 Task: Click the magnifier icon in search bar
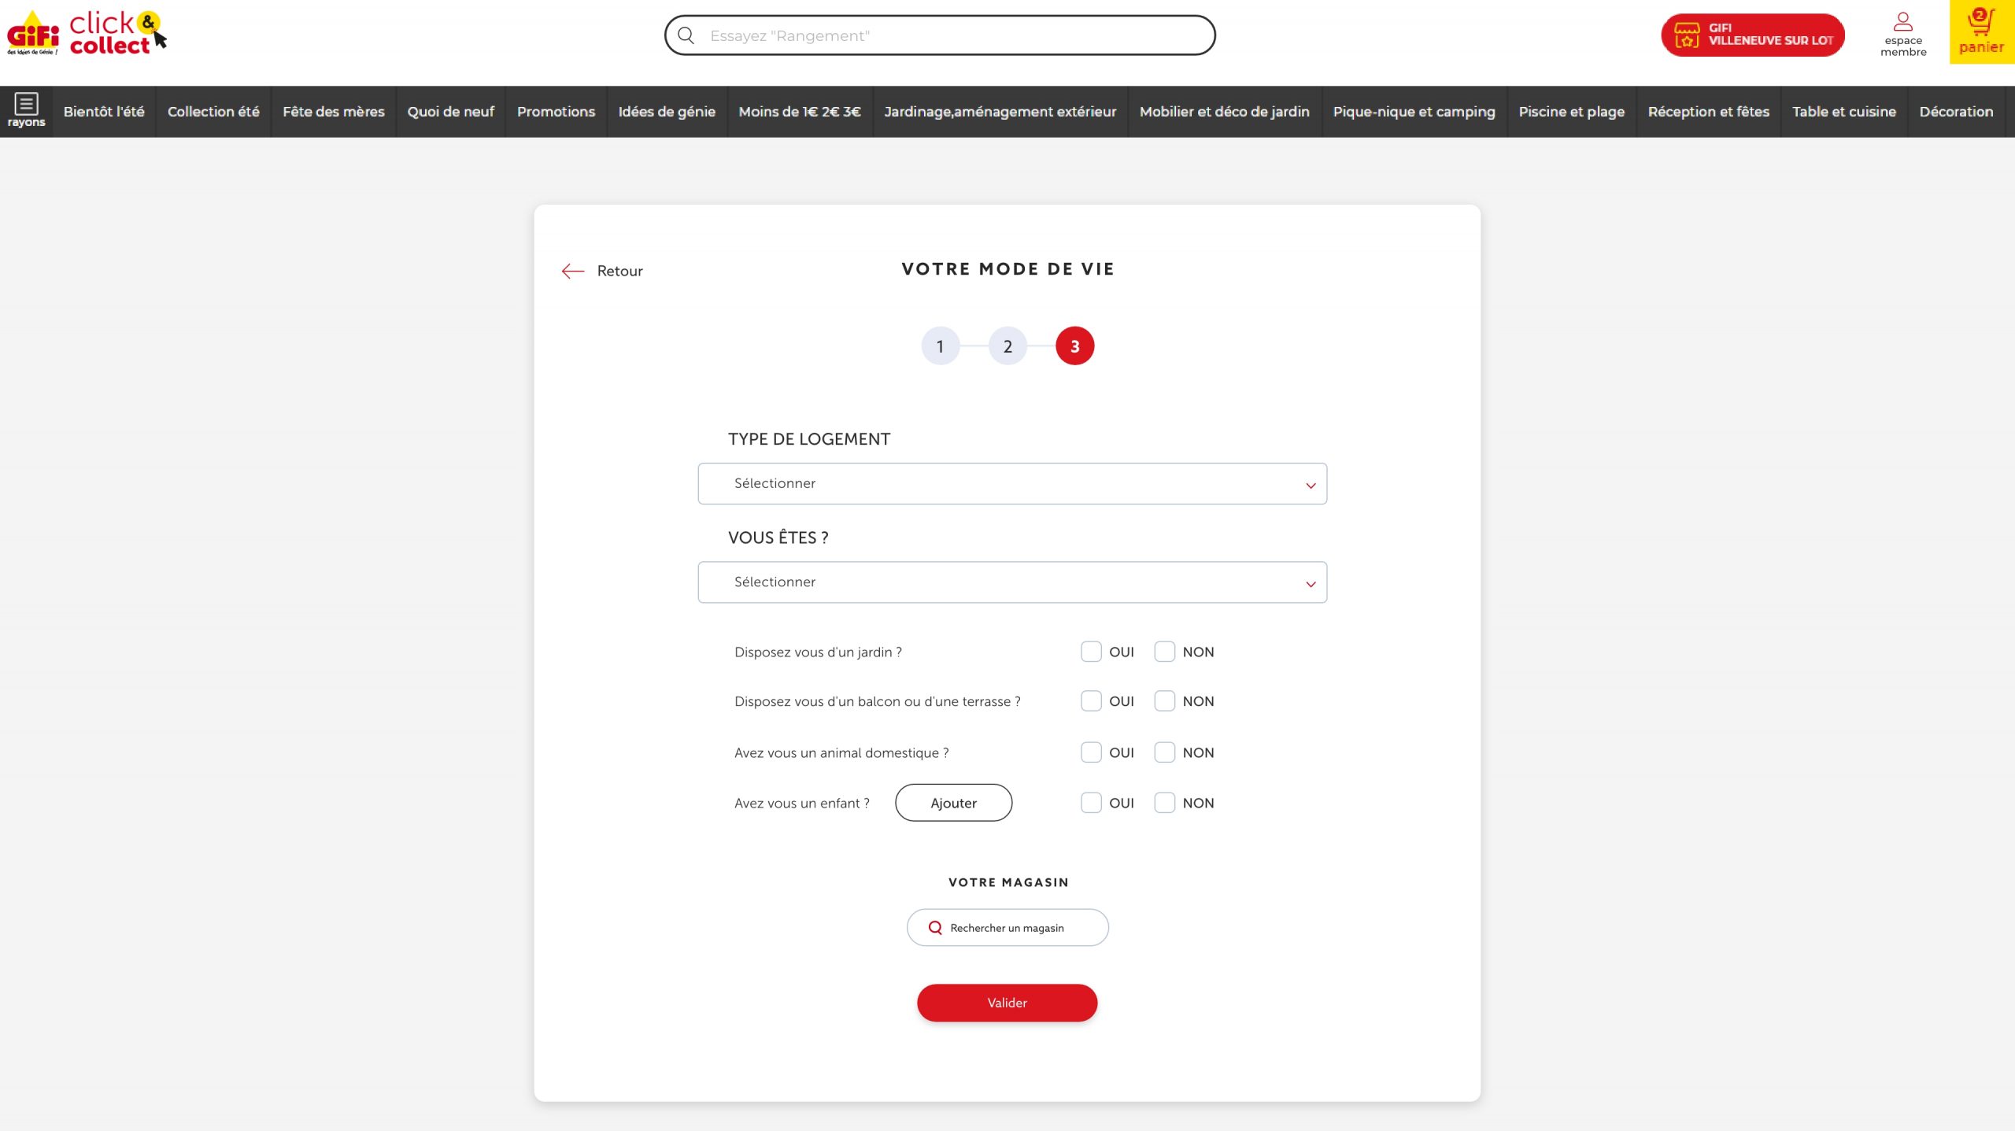pyautogui.click(x=686, y=35)
